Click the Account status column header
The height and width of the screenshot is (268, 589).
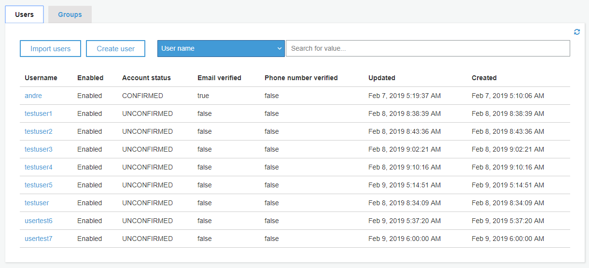point(146,78)
